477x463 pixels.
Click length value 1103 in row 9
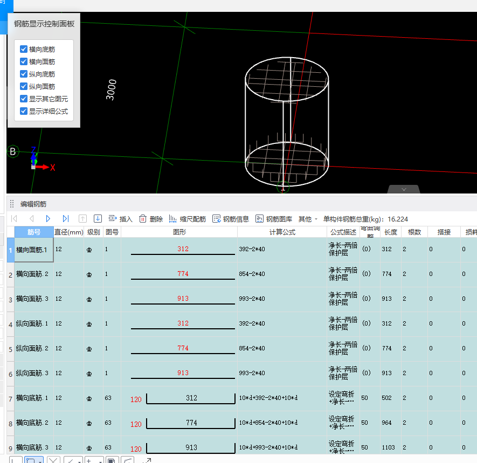[389, 447]
